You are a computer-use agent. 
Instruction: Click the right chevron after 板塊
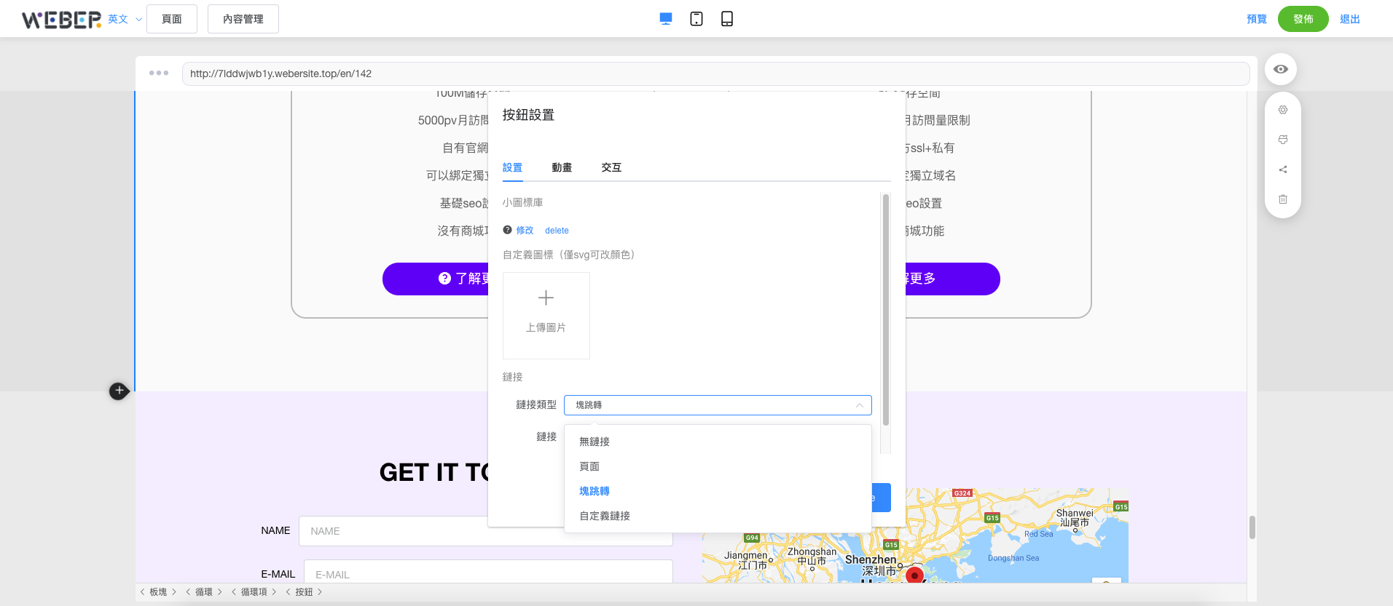point(173,592)
